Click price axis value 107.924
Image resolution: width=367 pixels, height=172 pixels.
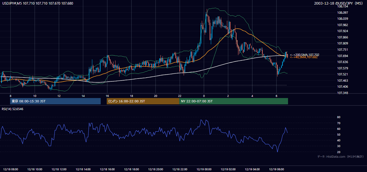(x=343, y=31)
